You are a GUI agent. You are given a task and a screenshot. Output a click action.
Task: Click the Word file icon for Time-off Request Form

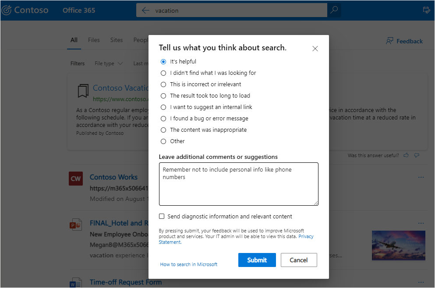75,283
